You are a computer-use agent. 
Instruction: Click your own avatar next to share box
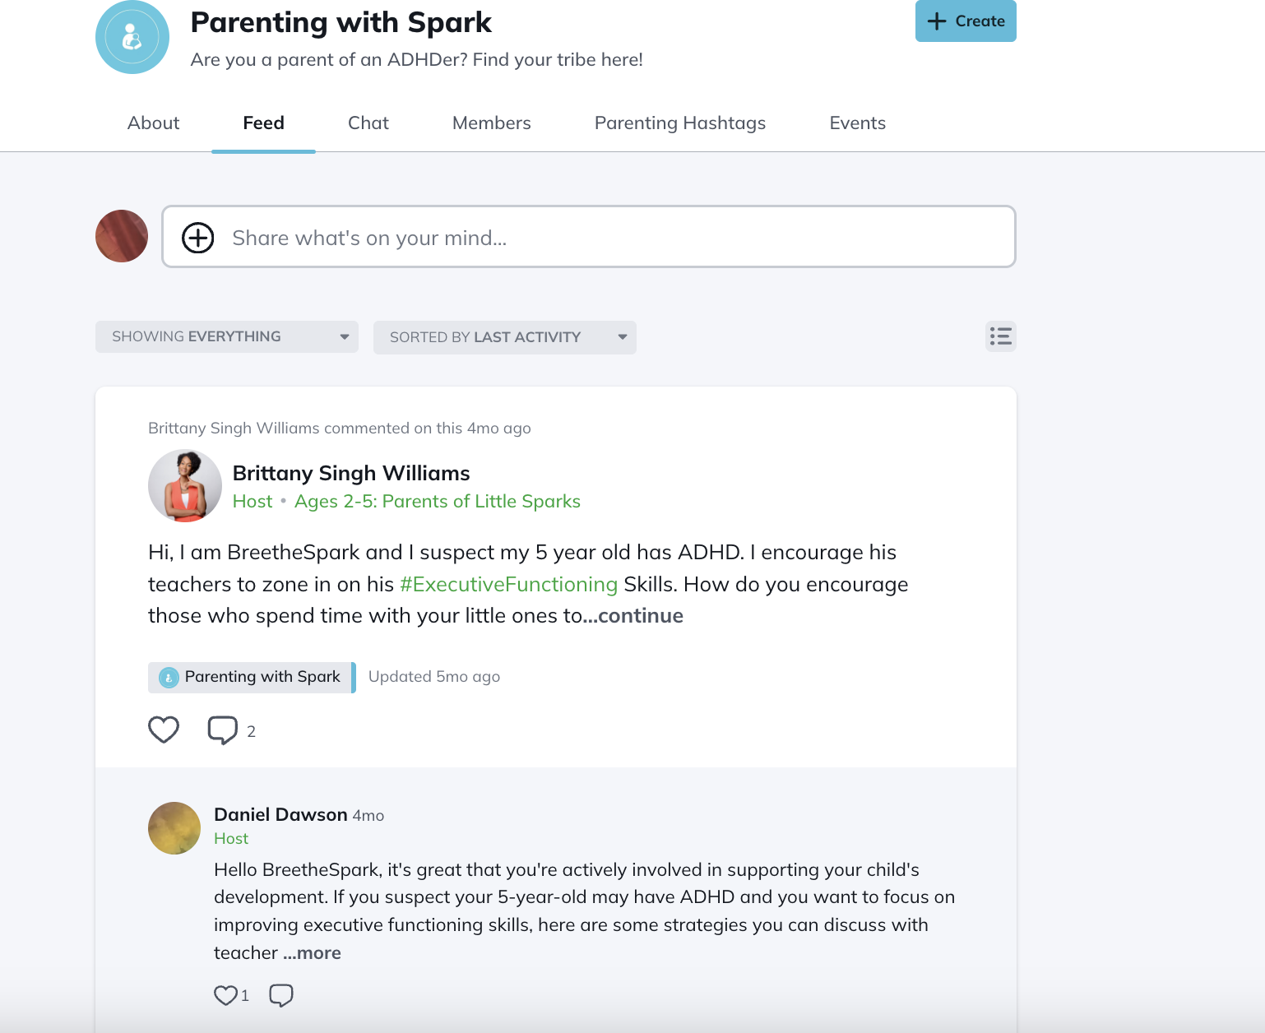[x=121, y=236]
